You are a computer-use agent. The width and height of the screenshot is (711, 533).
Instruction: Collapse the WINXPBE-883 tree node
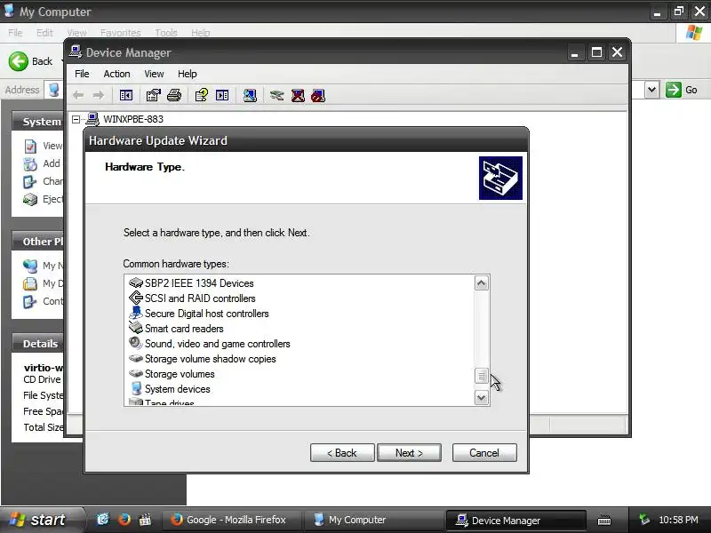click(x=76, y=119)
